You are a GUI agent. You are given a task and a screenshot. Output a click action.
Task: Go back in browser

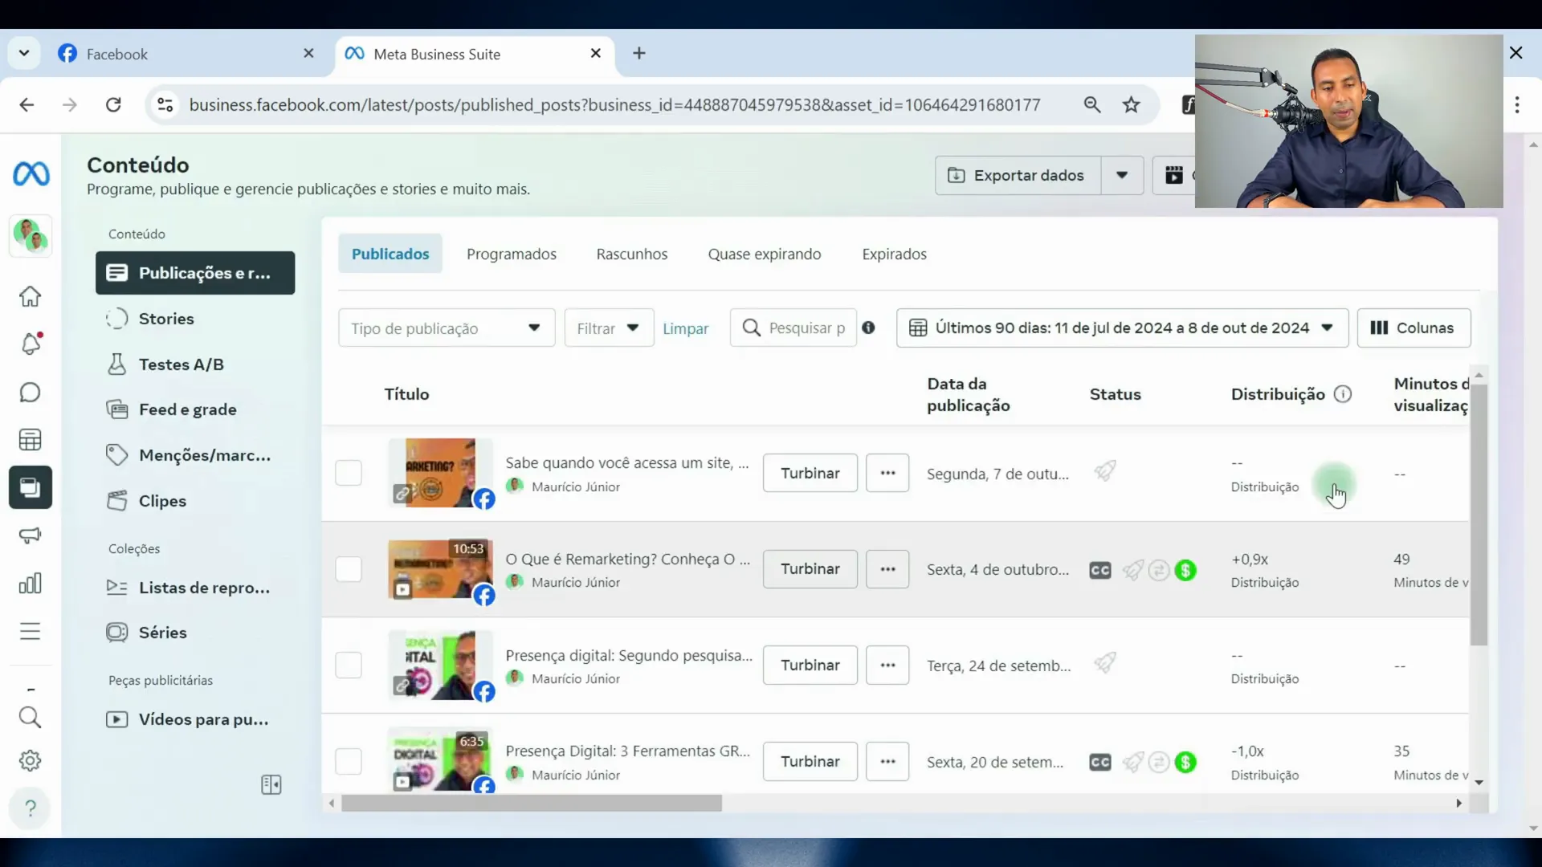[x=27, y=104]
